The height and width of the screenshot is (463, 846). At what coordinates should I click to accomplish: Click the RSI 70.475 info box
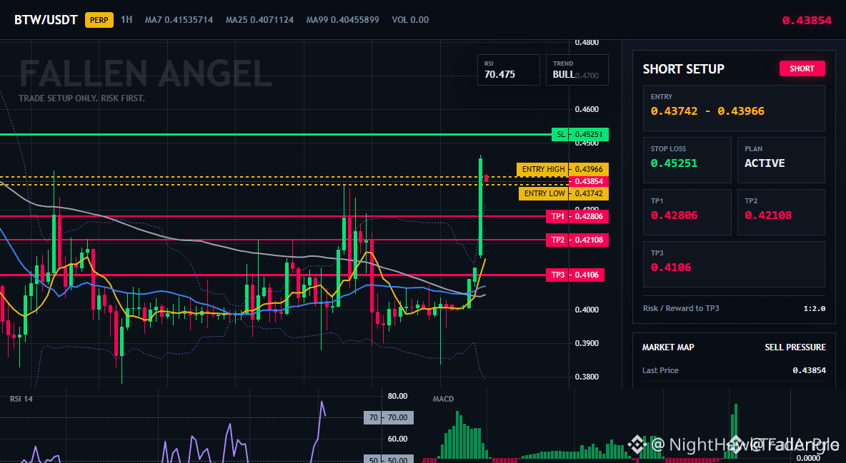(x=508, y=69)
